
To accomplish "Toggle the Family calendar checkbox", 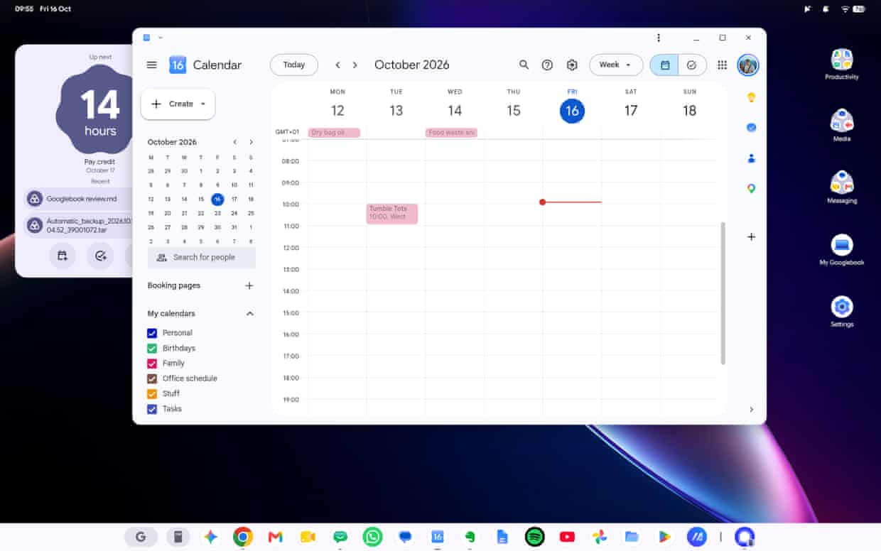I will (x=151, y=364).
